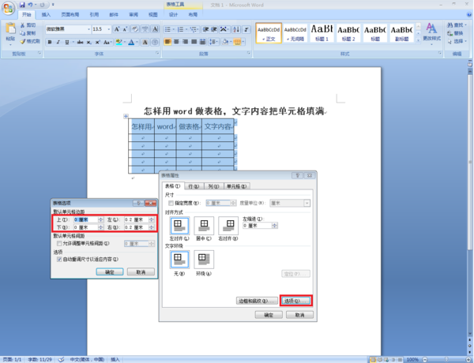Click 取消 in Table Options dialog
Screen dimensions: 474x363
pos(141,272)
